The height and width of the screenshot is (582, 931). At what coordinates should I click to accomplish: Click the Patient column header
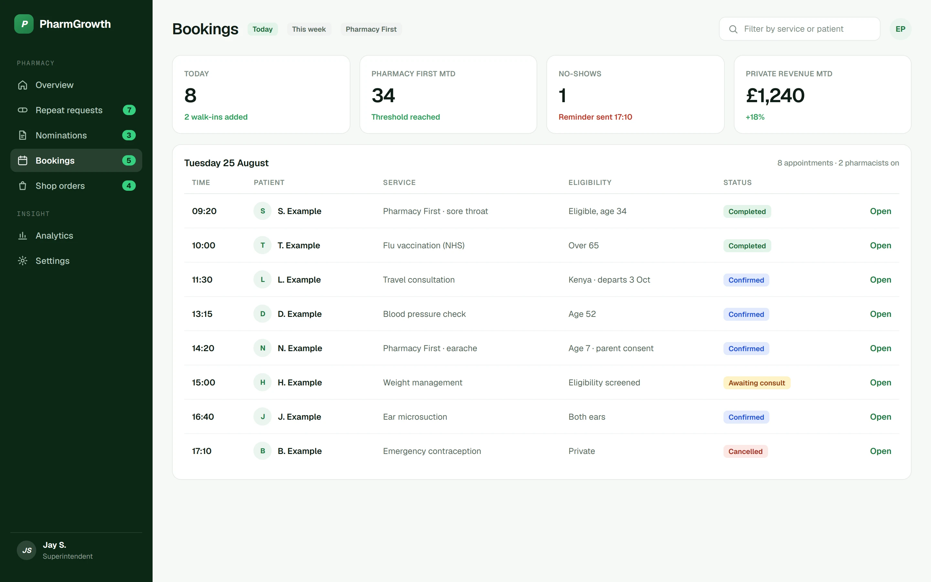coord(269,182)
